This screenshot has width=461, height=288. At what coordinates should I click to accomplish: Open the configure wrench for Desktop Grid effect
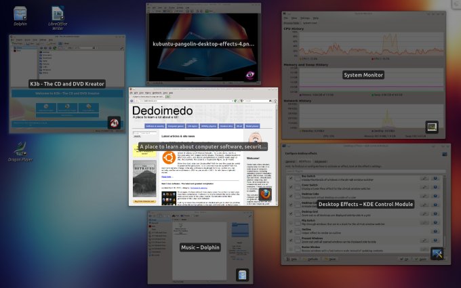point(424,213)
